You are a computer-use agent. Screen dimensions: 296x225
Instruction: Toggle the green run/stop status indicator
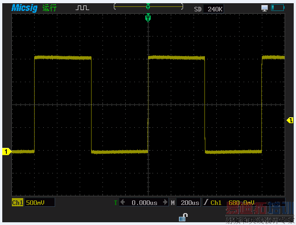click(50, 8)
